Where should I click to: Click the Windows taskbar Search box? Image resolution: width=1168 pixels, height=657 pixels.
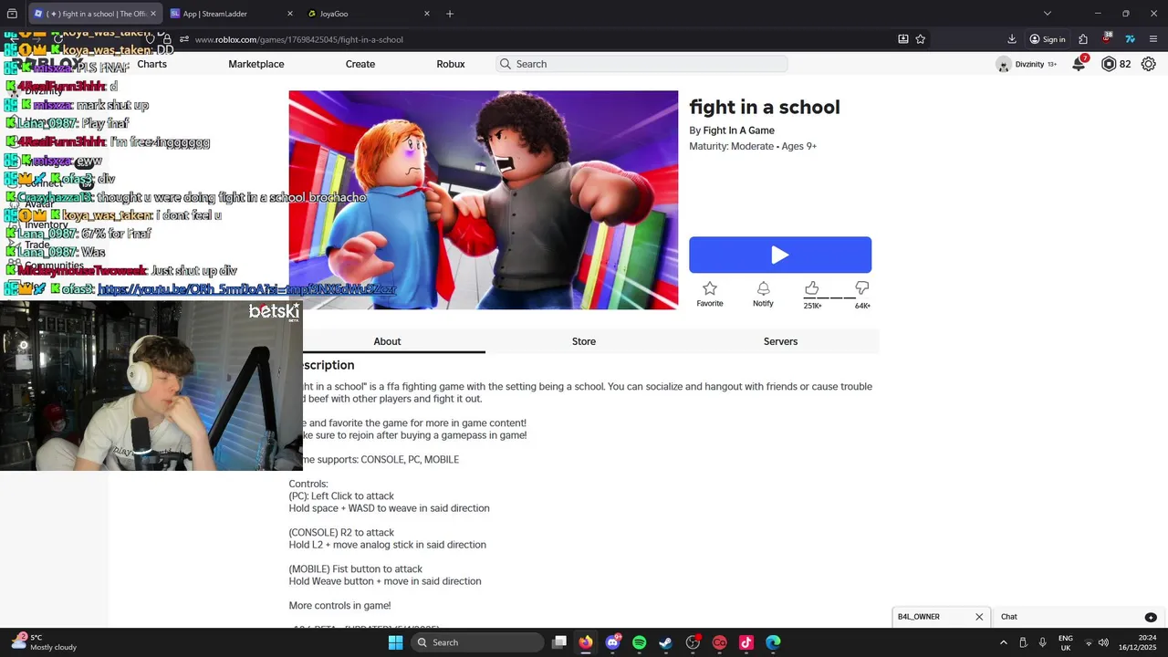pos(475,642)
